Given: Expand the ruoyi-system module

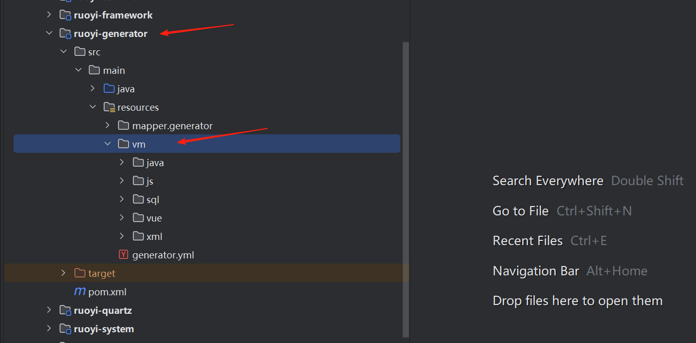Looking at the screenshot, I should [49, 329].
